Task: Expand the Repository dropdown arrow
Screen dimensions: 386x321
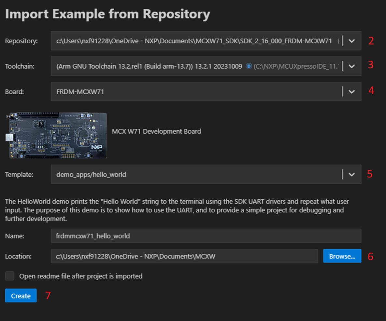Action: point(351,41)
